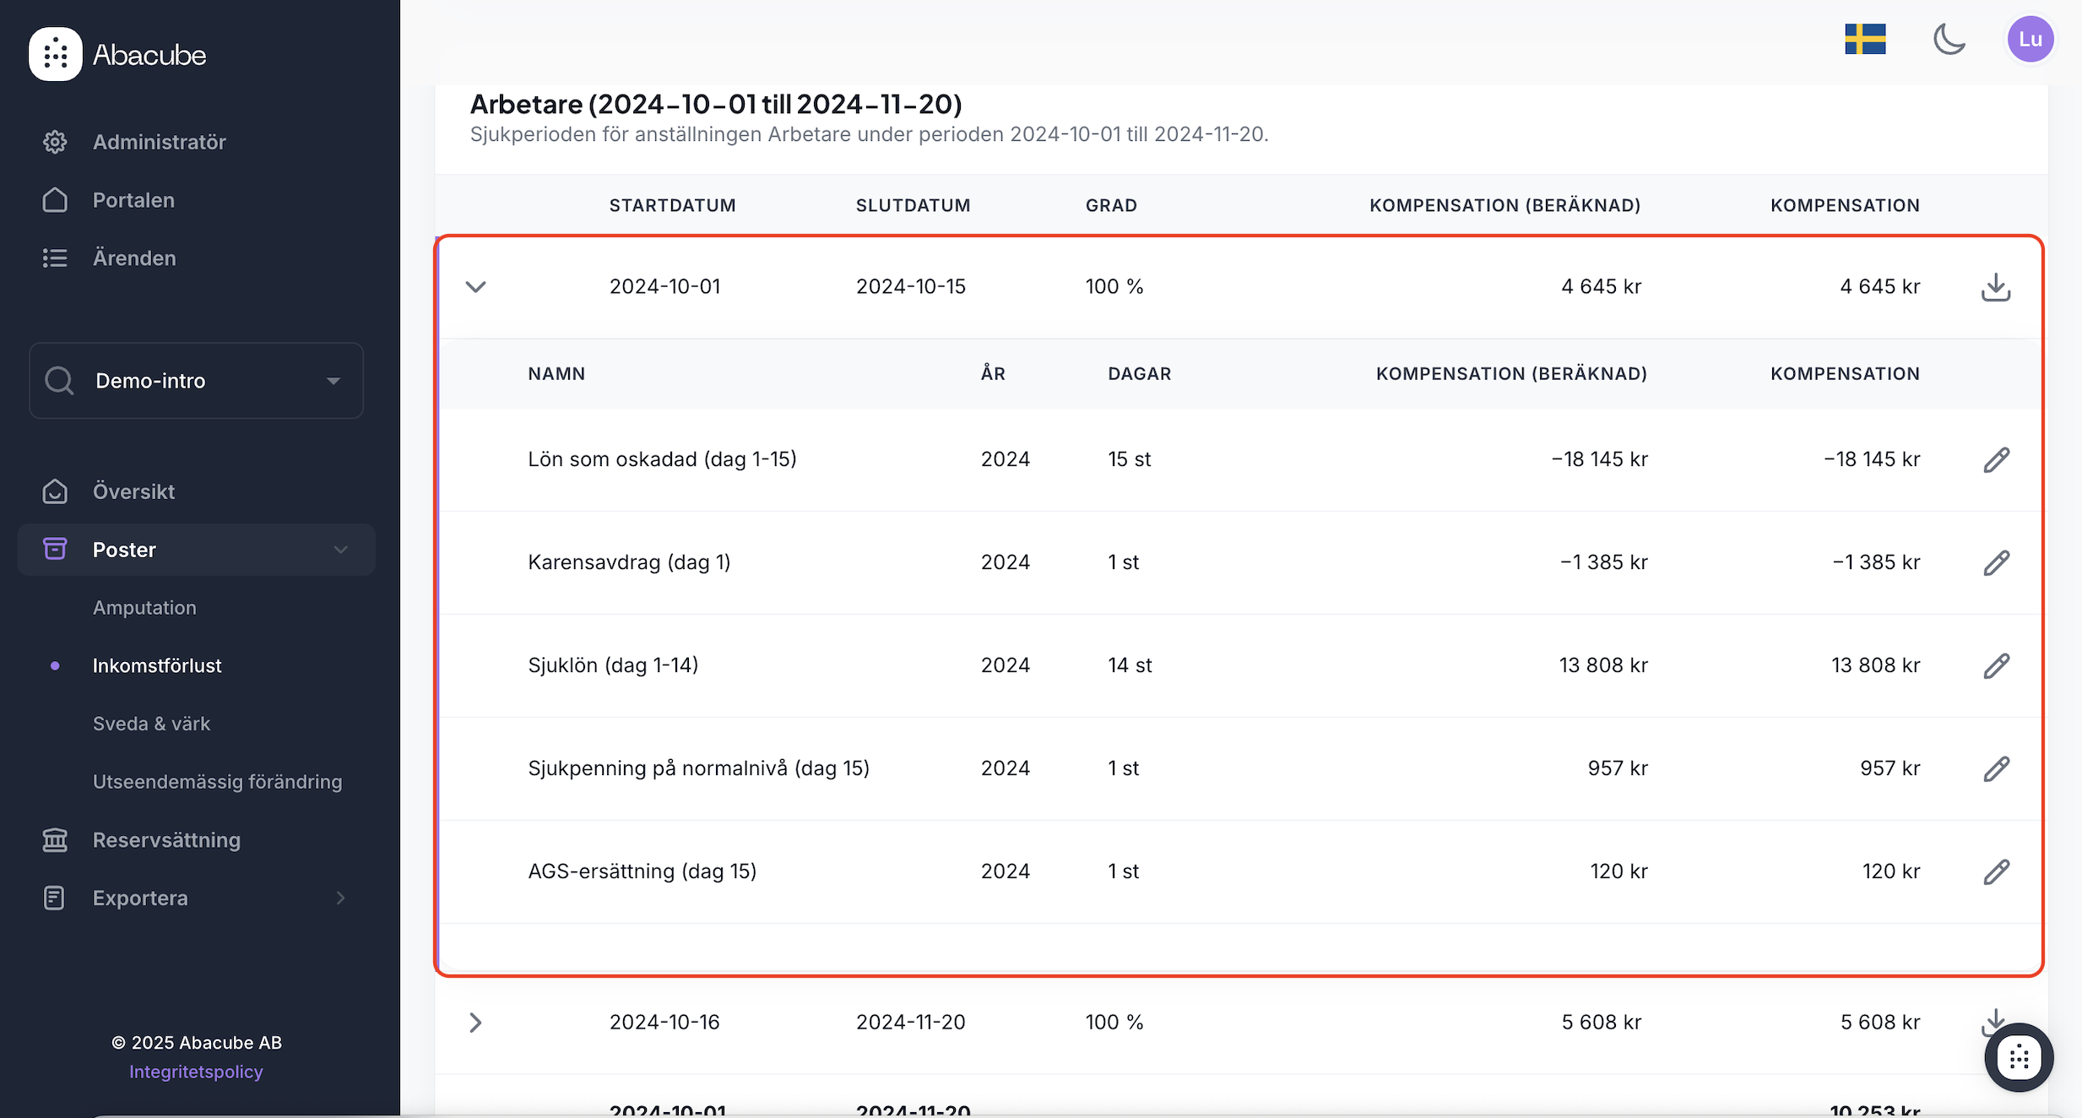Open the Reservsättning section
2082x1118 pixels.
pyautogui.click(x=166, y=840)
